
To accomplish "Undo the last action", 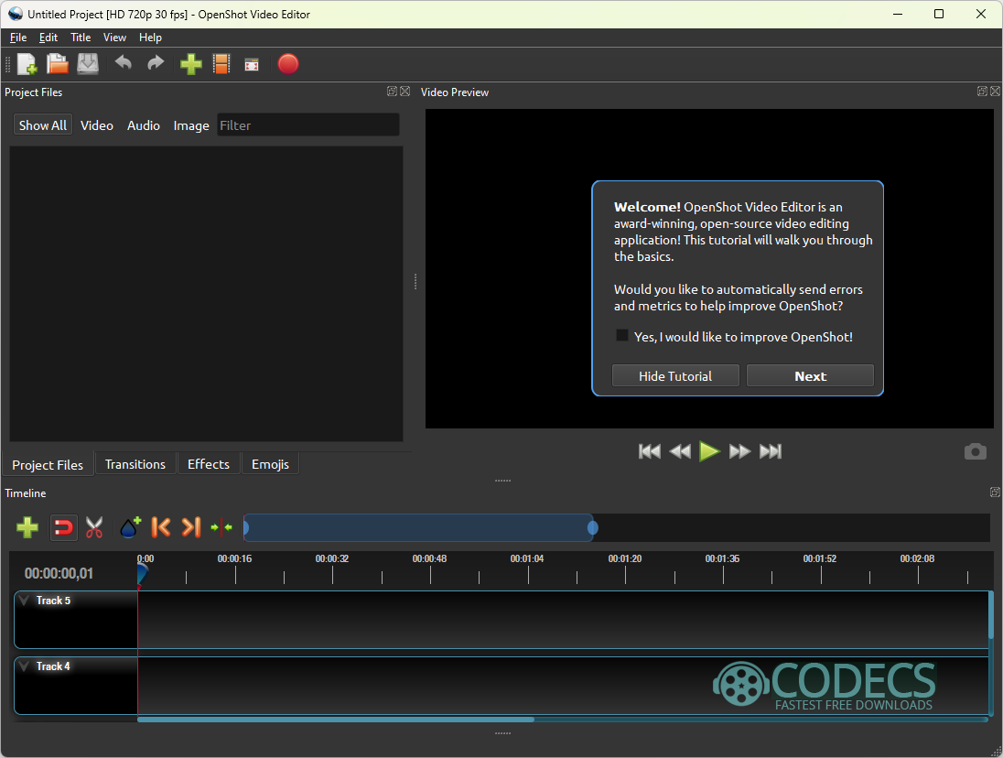I will pos(123,63).
